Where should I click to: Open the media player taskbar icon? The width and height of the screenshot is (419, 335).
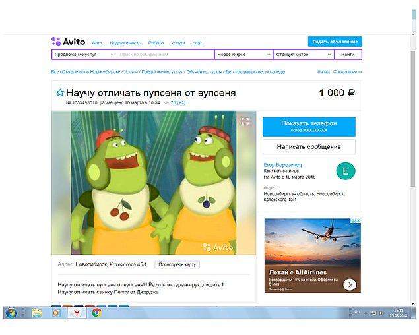point(56,313)
